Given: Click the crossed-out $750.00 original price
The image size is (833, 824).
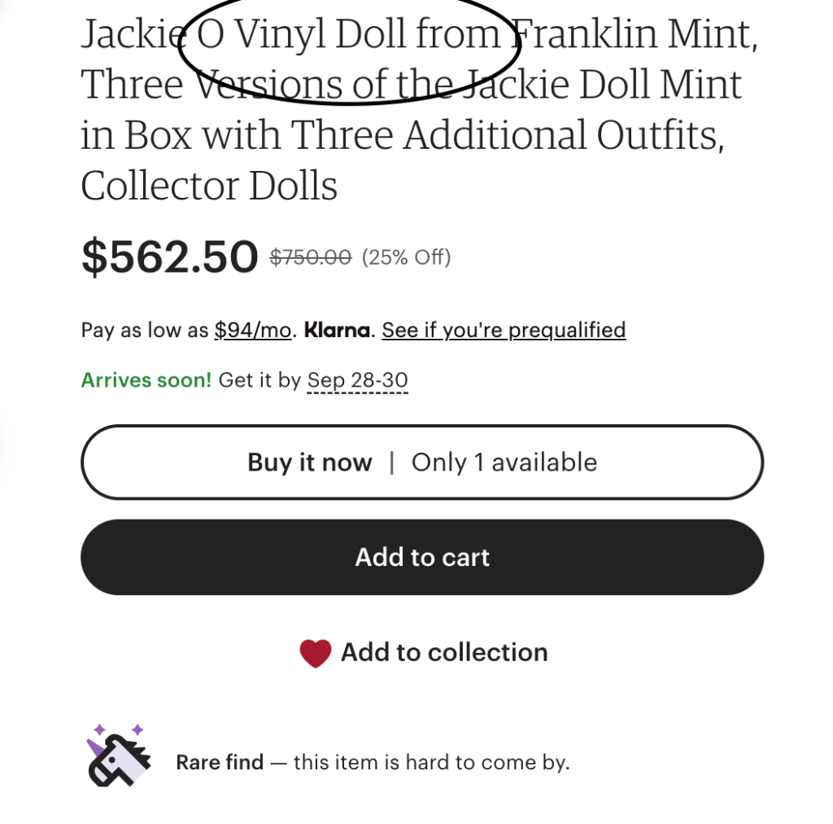Looking at the screenshot, I should coord(310,257).
